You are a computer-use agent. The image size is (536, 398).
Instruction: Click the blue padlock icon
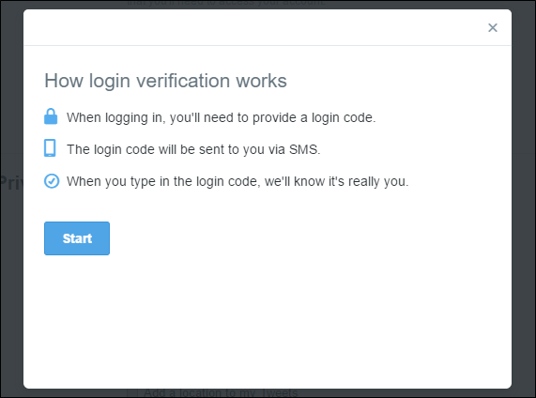point(51,116)
